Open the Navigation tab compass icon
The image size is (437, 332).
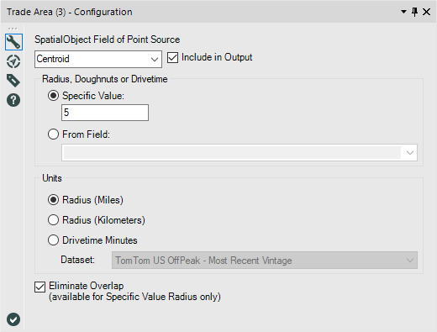click(x=13, y=61)
